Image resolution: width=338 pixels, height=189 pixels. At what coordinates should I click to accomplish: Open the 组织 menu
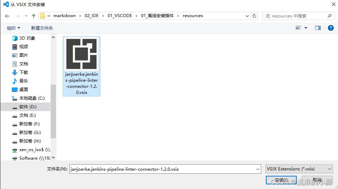pyautogui.click(x=13, y=28)
